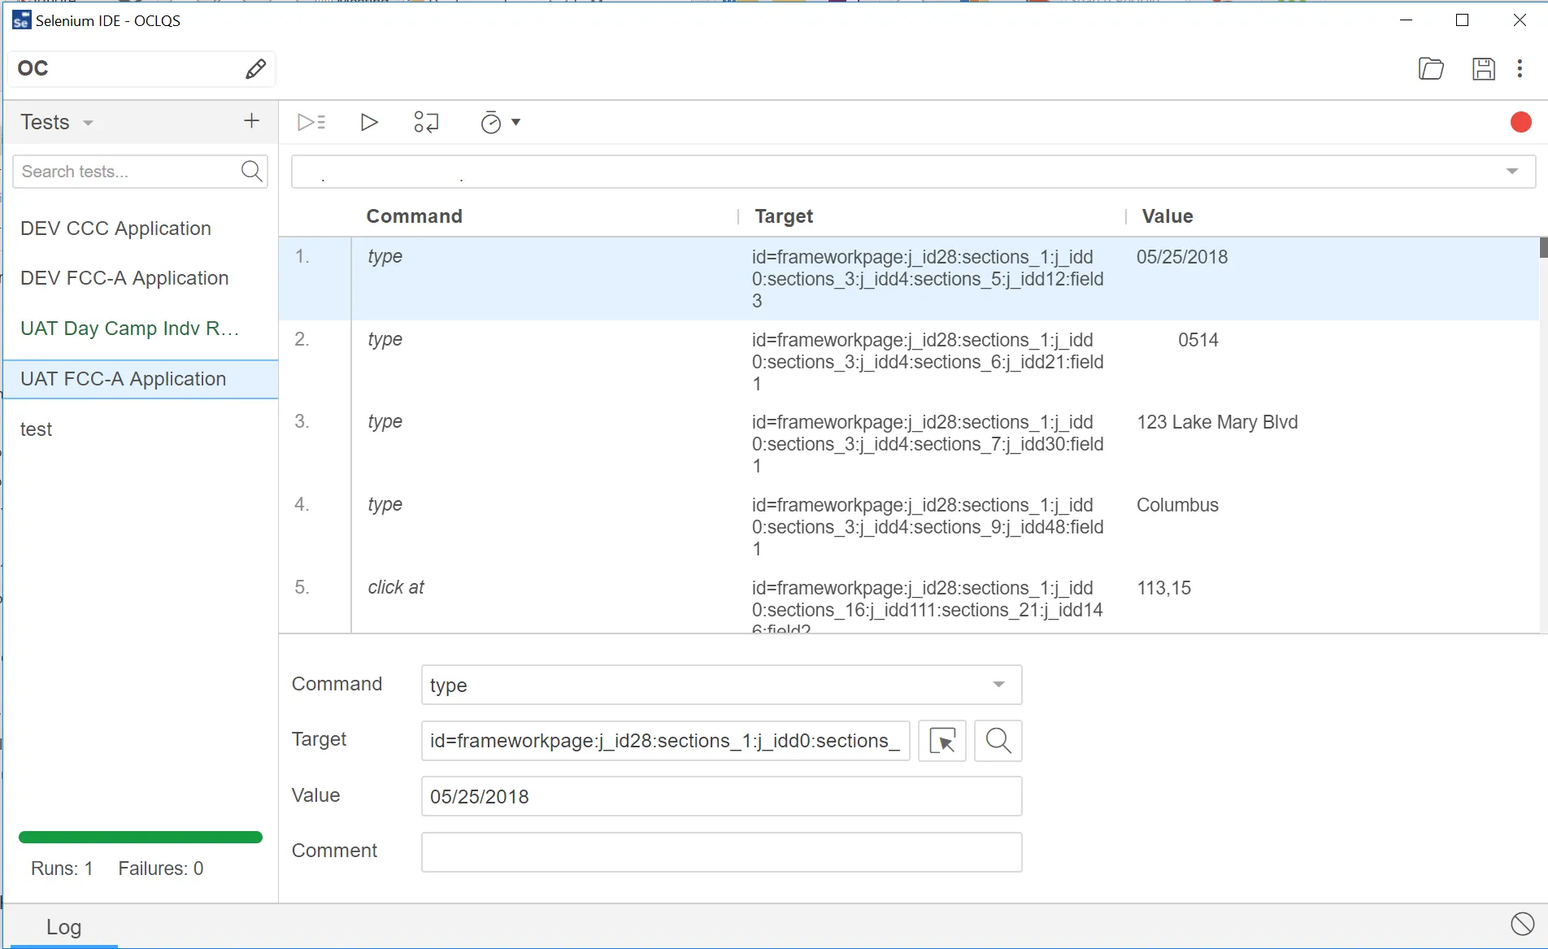Click the select target in page icon

[942, 741]
